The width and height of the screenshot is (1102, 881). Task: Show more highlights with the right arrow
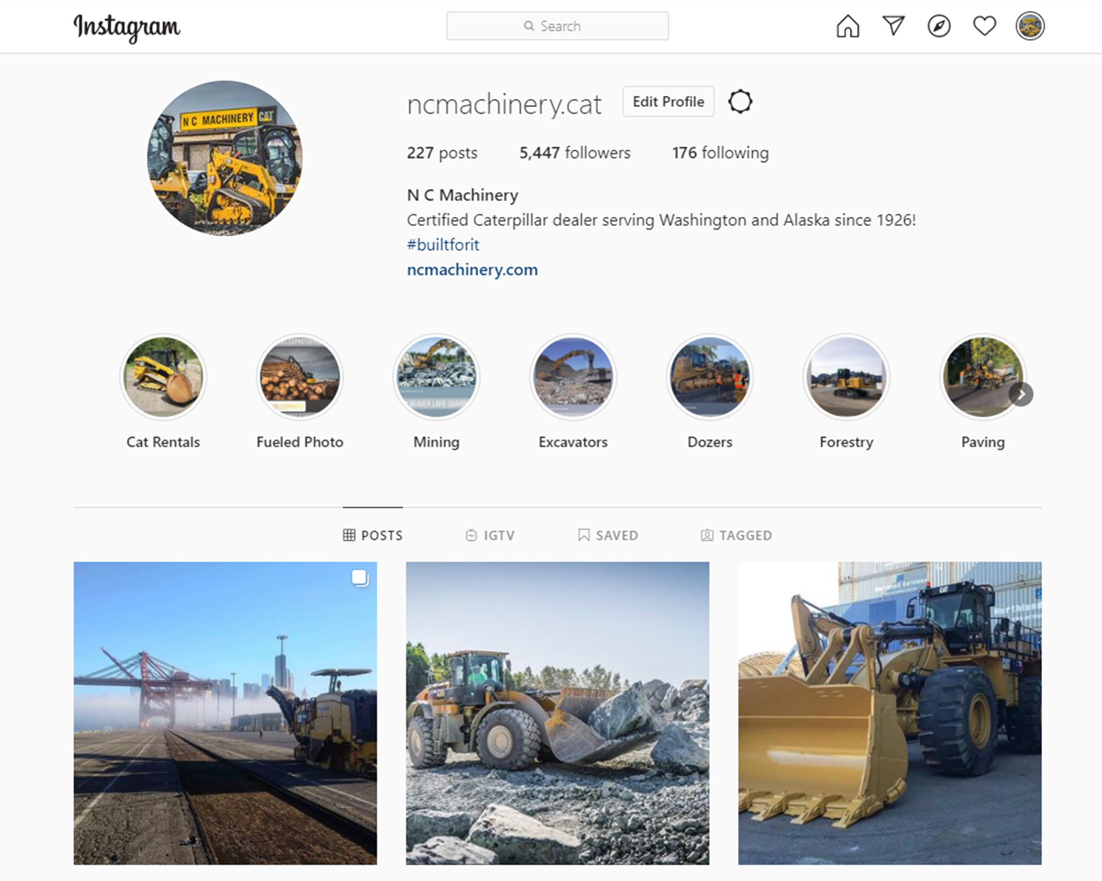1021,394
